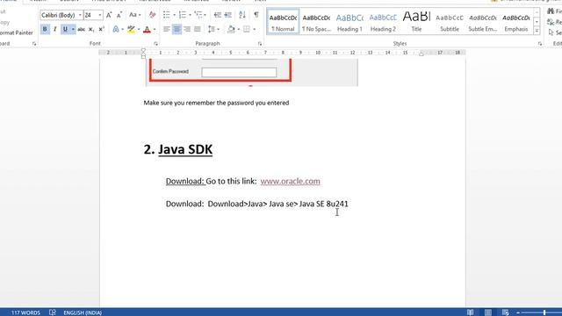Screen dimensions: 562x316
Task: Expand the Styles gallery
Action: (537, 31)
